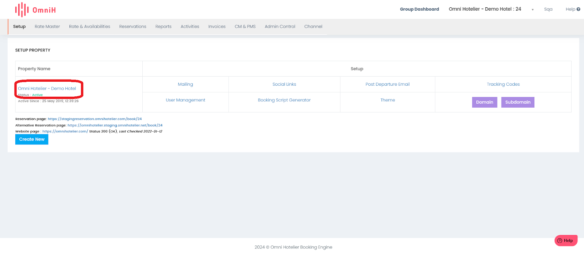This screenshot has width=584, height=255.
Task: Expand the property selector dropdown arrow
Action: tap(533, 10)
